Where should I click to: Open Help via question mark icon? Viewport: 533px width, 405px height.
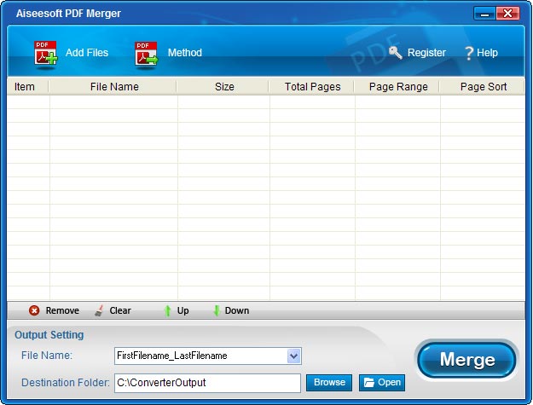[468, 53]
